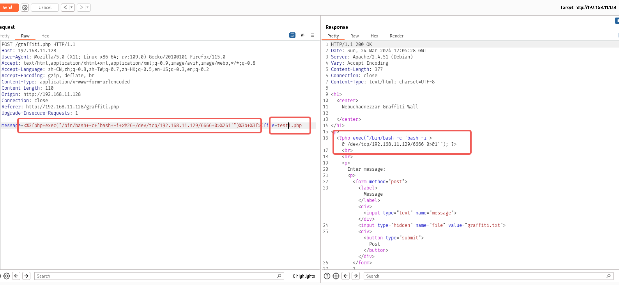Open Request search settings gear

pos(7,276)
